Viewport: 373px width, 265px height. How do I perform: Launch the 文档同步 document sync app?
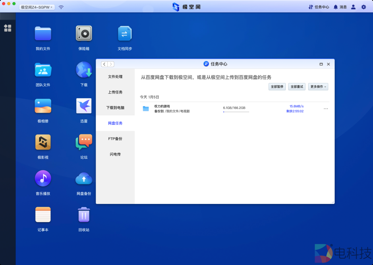point(125,34)
